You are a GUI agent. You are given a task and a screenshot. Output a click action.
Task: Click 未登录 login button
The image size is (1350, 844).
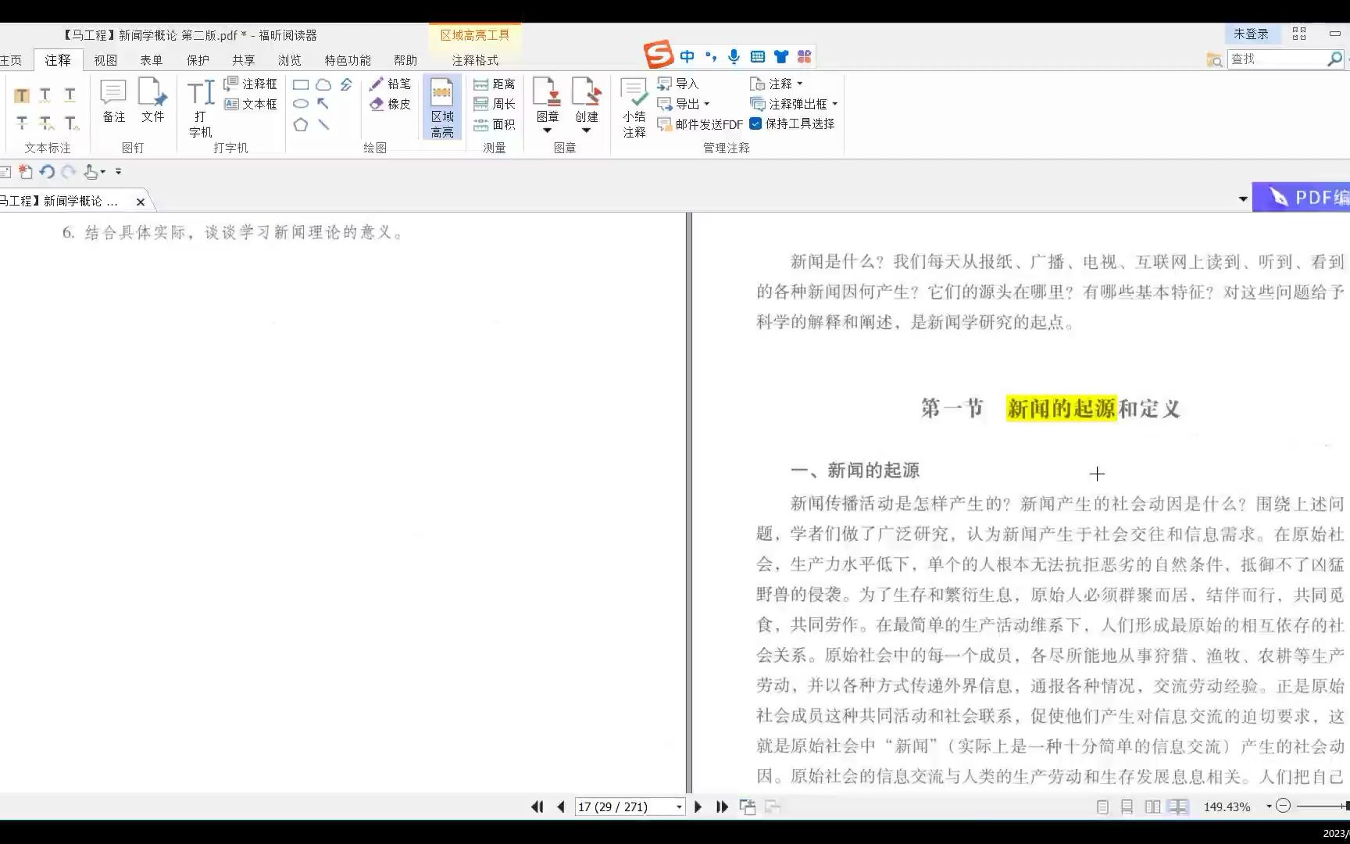(x=1251, y=34)
